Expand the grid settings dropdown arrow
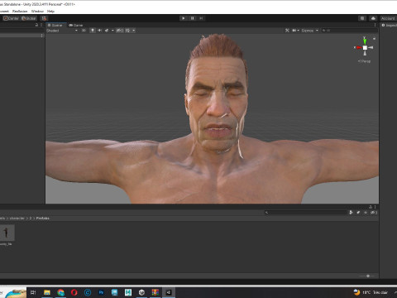The width and height of the screenshot is (397, 298). pos(134,31)
